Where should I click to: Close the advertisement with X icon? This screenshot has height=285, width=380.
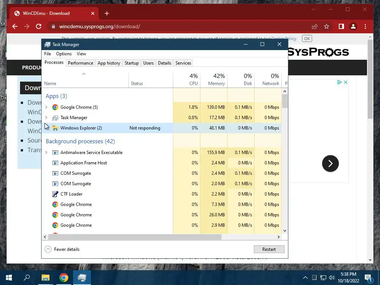click(346, 82)
